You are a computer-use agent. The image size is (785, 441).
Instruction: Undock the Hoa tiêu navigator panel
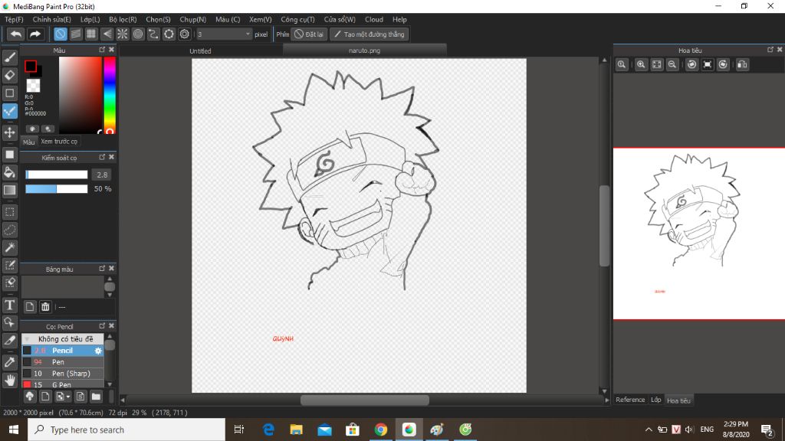coord(770,50)
